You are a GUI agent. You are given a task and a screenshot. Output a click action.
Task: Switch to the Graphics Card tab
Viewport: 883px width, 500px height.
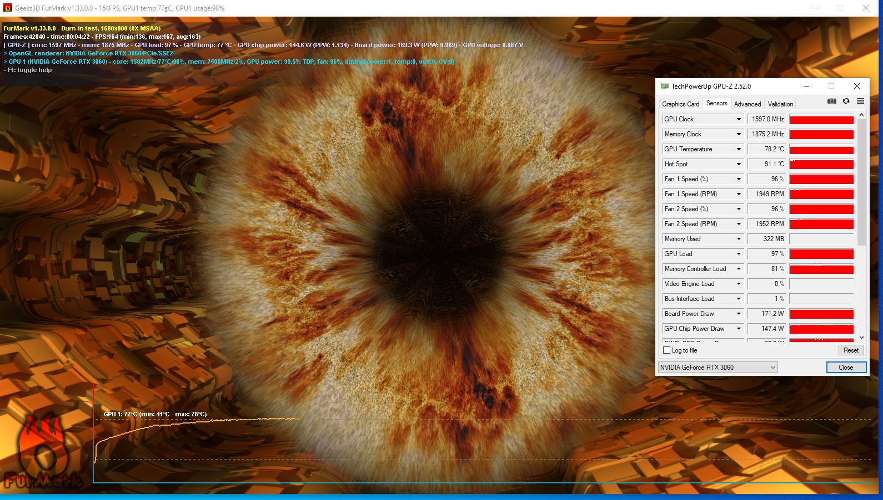click(x=680, y=104)
